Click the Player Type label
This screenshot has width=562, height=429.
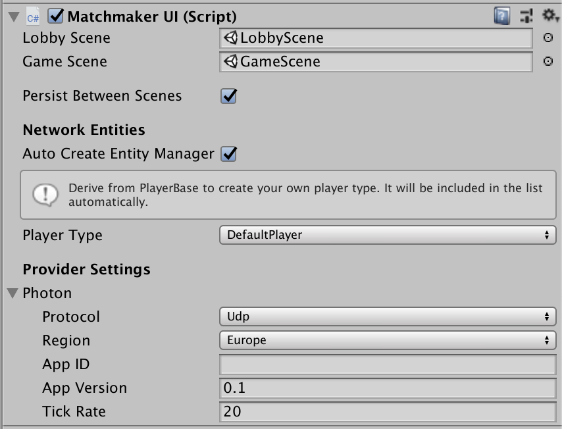click(x=63, y=236)
